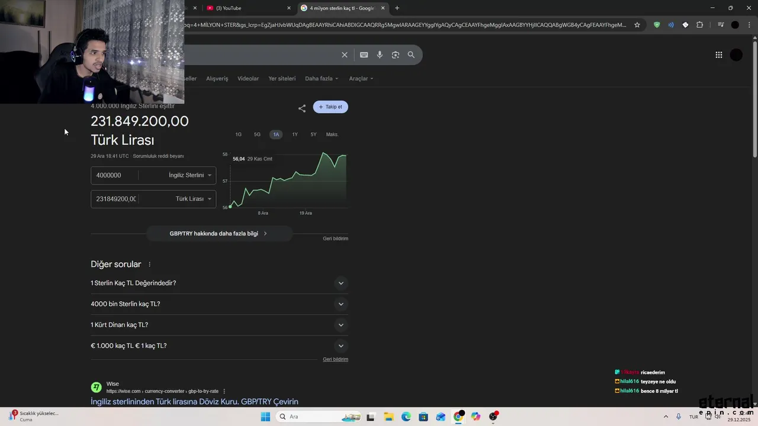Viewport: 758px width, 426px height.
Task: Click the GBP/TRY chart line area
Action: coord(288,180)
